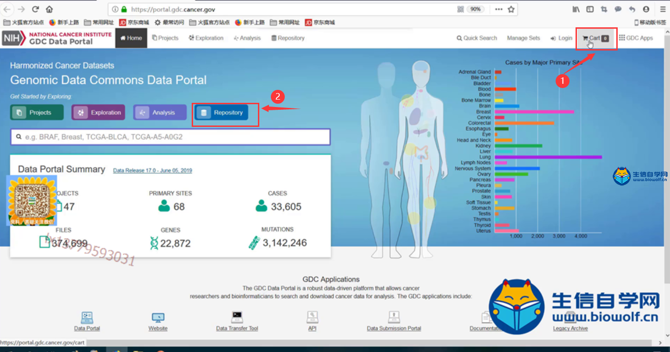This screenshot has height=352, width=670.
Task: Click the blue Repository button
Action: 221,113
